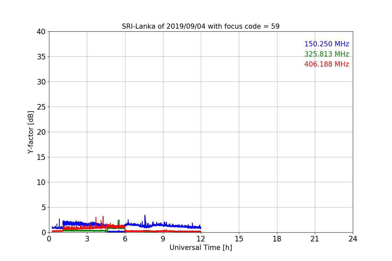The image size is (392, 261).
Task: Click x-axis tick label 9
Action: click(163, 239)
